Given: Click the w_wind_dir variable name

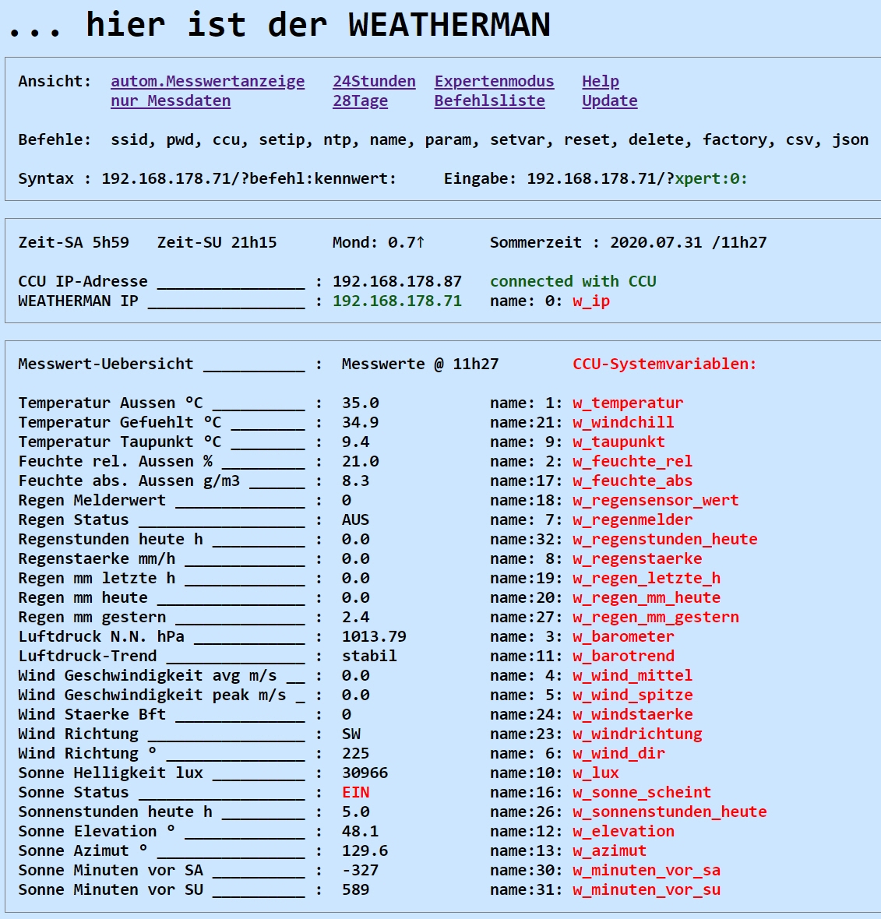Looking at the screenshot, I should pyautogui.click(x=618, y=753).
